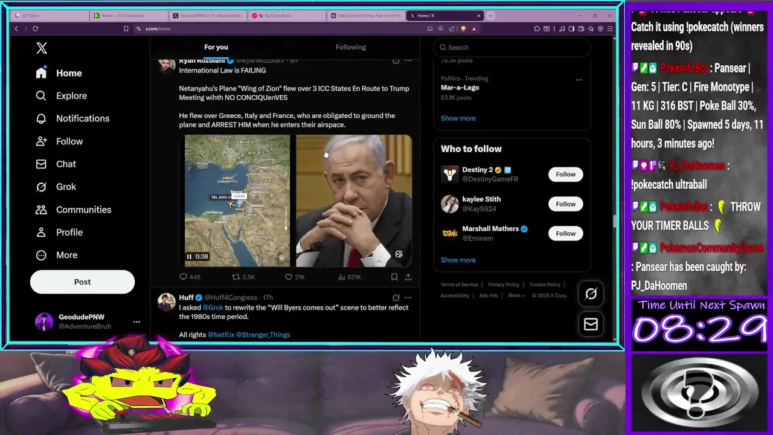
Task: Go to Profile in the sidebar
Action: [59, 232]
